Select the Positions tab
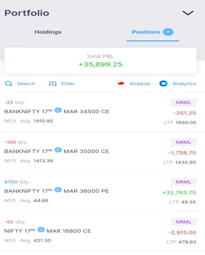Viewport: 205px width, 255px height. [x=146, y=32]
